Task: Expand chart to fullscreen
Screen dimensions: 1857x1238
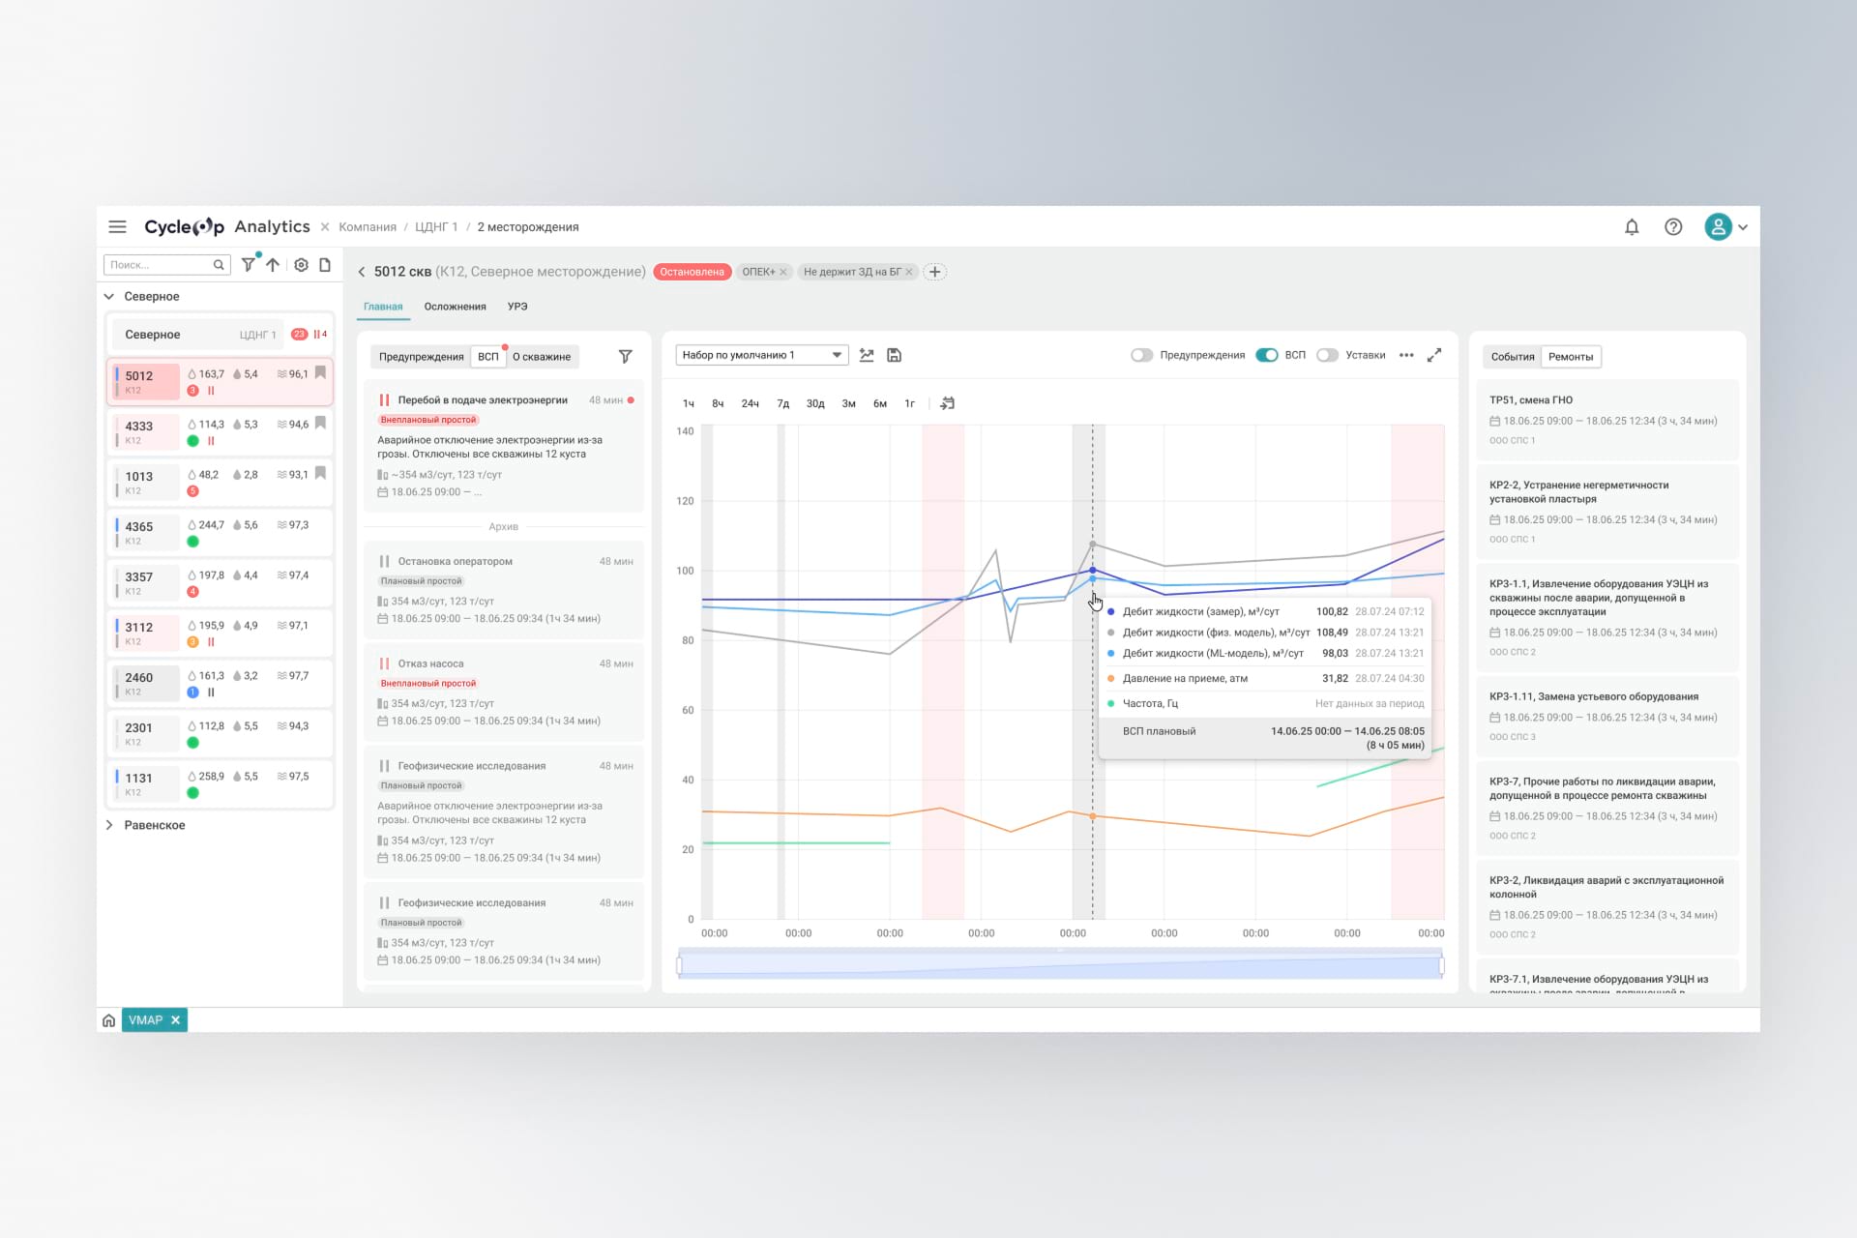Action: tap(1434, 355)
